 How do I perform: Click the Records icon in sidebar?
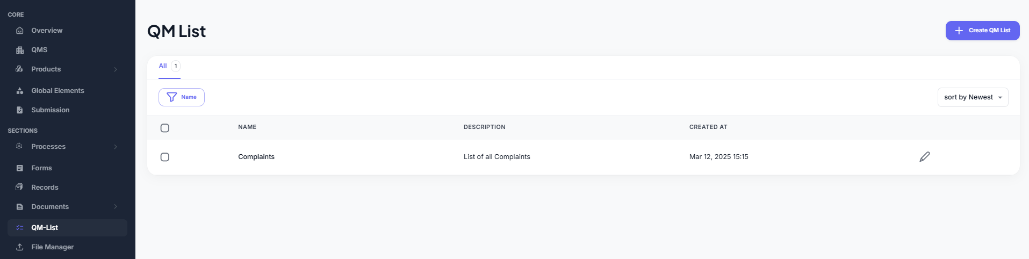20,188
